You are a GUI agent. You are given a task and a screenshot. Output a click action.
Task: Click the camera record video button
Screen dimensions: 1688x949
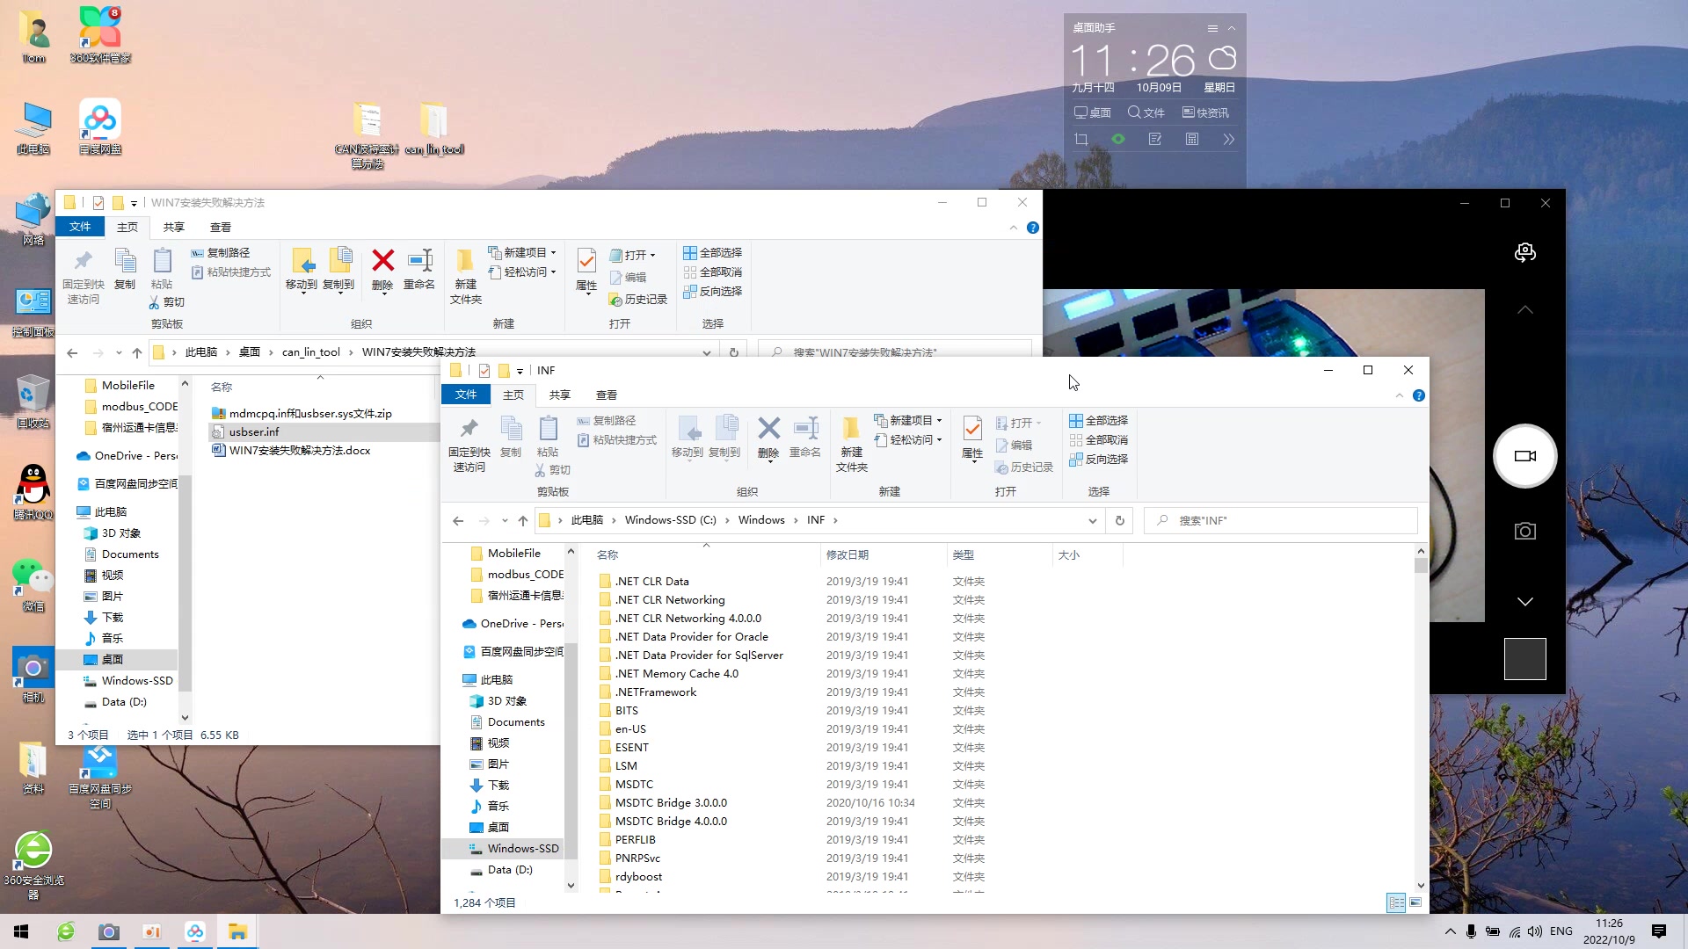point(1525,456)
